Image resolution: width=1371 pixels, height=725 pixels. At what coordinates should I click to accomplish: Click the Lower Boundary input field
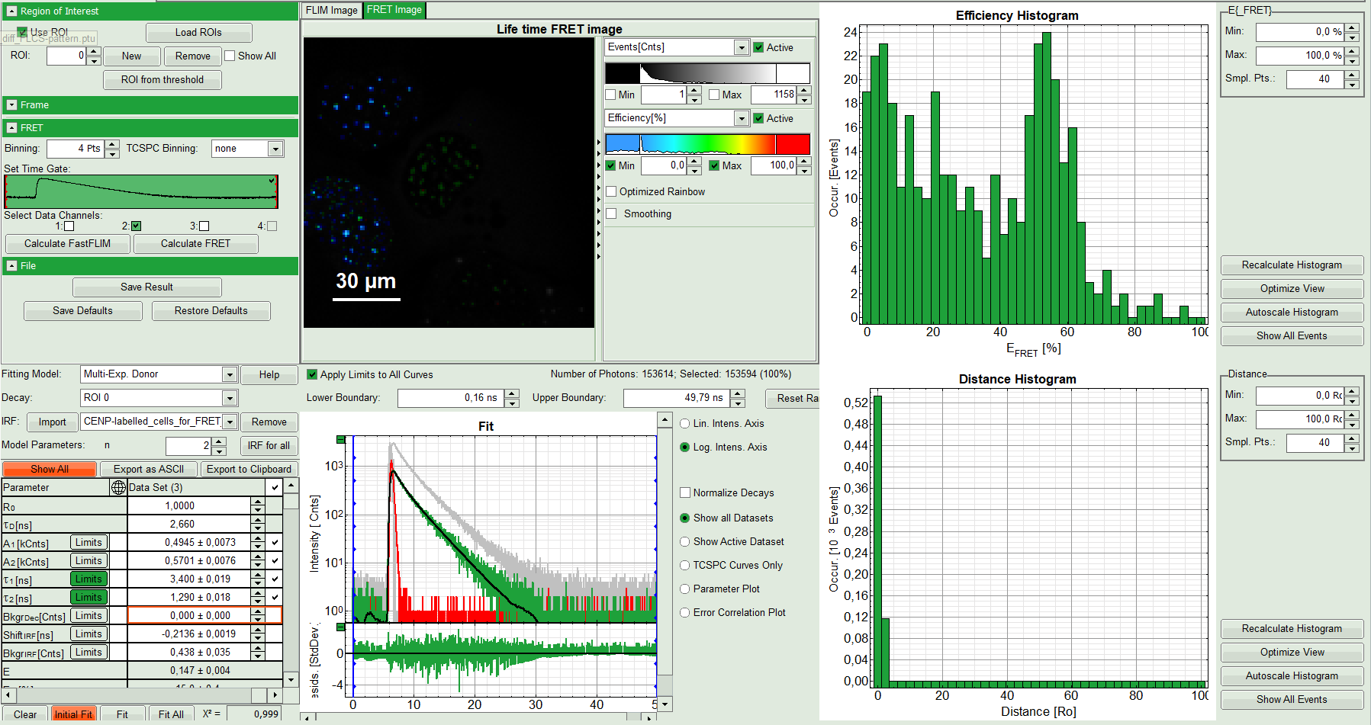449,398
